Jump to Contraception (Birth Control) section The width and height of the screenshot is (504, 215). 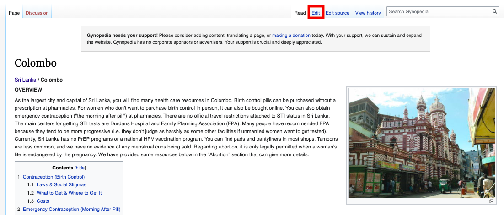point(54,177)
